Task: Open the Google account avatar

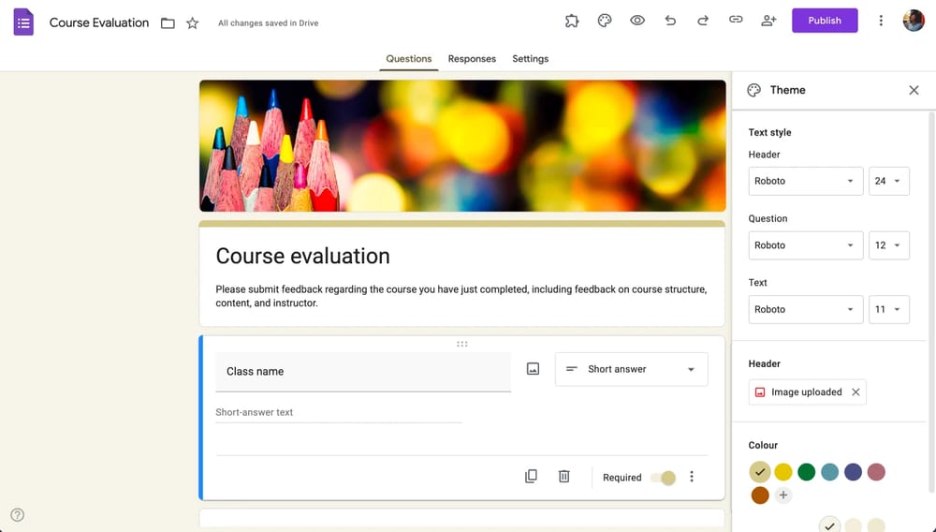Action: [x=914, y=21]
